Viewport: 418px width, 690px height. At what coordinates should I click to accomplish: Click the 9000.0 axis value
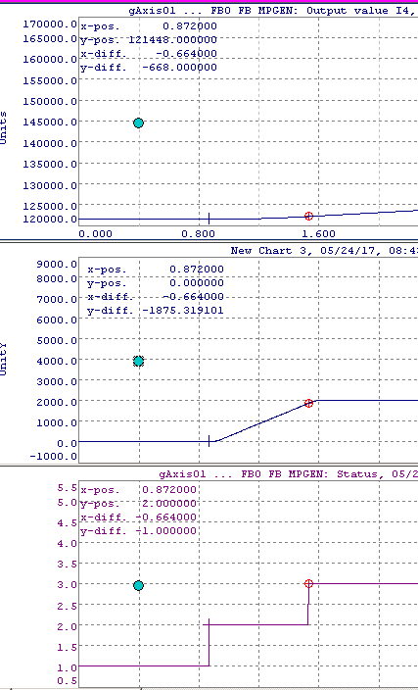(57, 264)
